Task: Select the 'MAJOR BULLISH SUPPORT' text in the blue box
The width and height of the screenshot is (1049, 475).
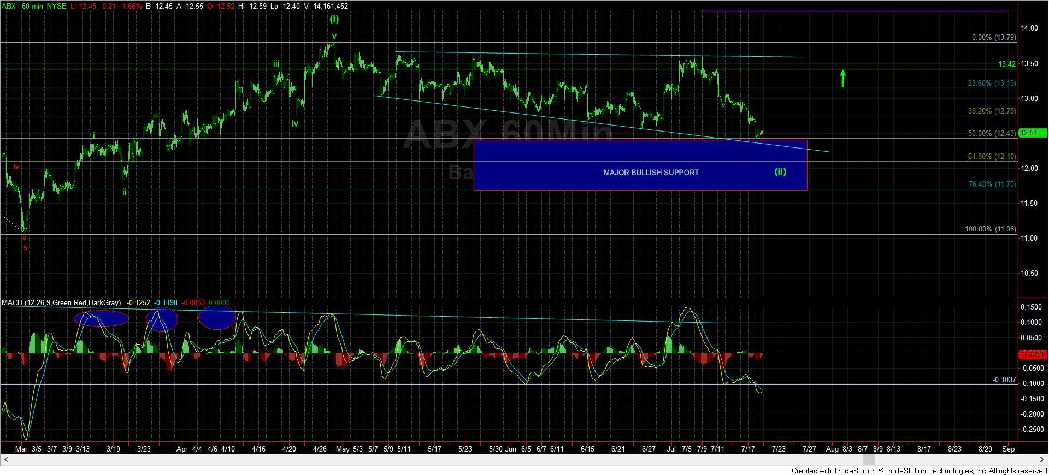Action: pyautogui.click(x=651, y=173)
